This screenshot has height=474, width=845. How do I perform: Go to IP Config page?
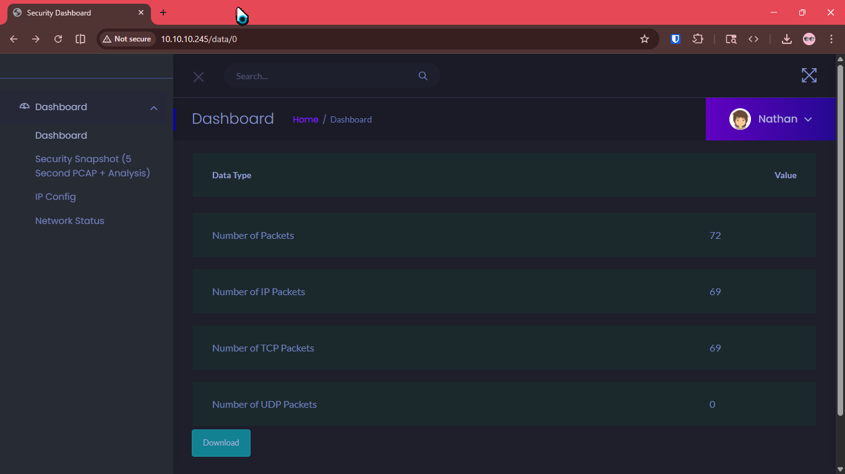point(56,197)
